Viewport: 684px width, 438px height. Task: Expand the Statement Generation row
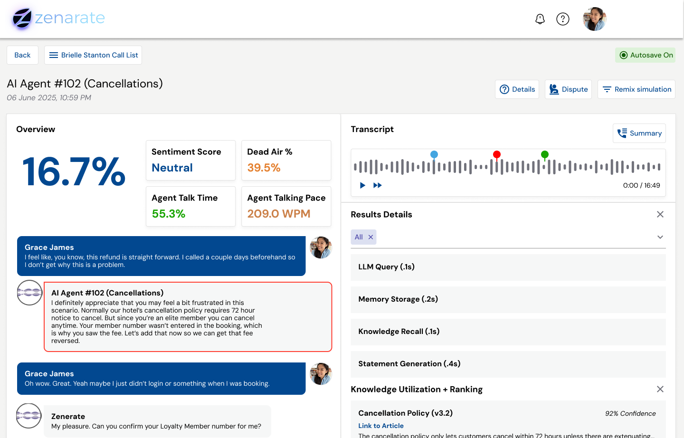pyautogui.click(x=508, y=364)
